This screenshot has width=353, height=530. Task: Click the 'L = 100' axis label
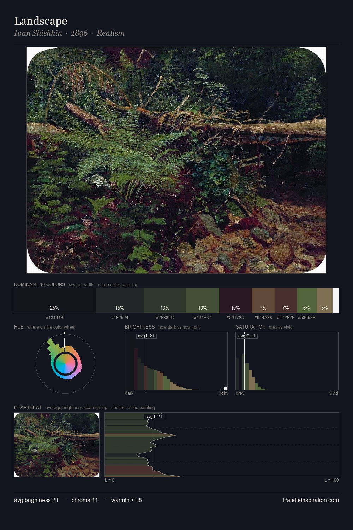[x=331, y=480]
